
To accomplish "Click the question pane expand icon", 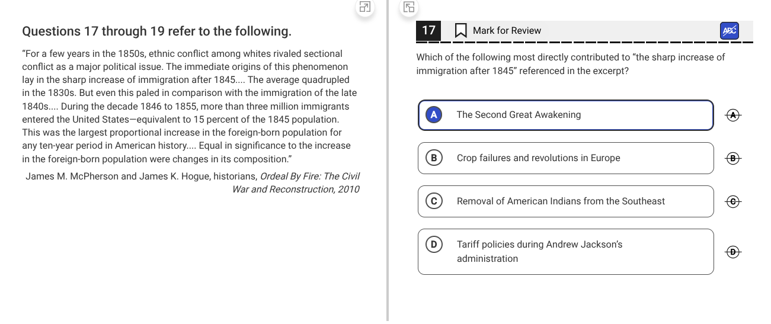I will tap(409, 8).
